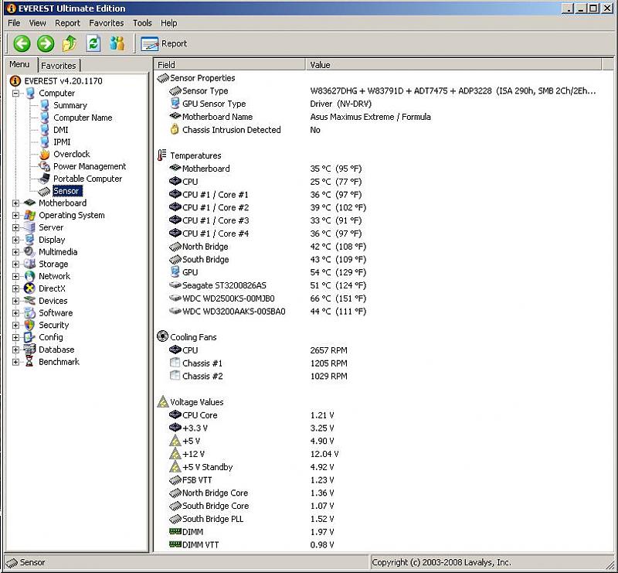Click the Up level arrow toolbar icon
The width and height of the screenshot is (618, 573).
(70, 43)
